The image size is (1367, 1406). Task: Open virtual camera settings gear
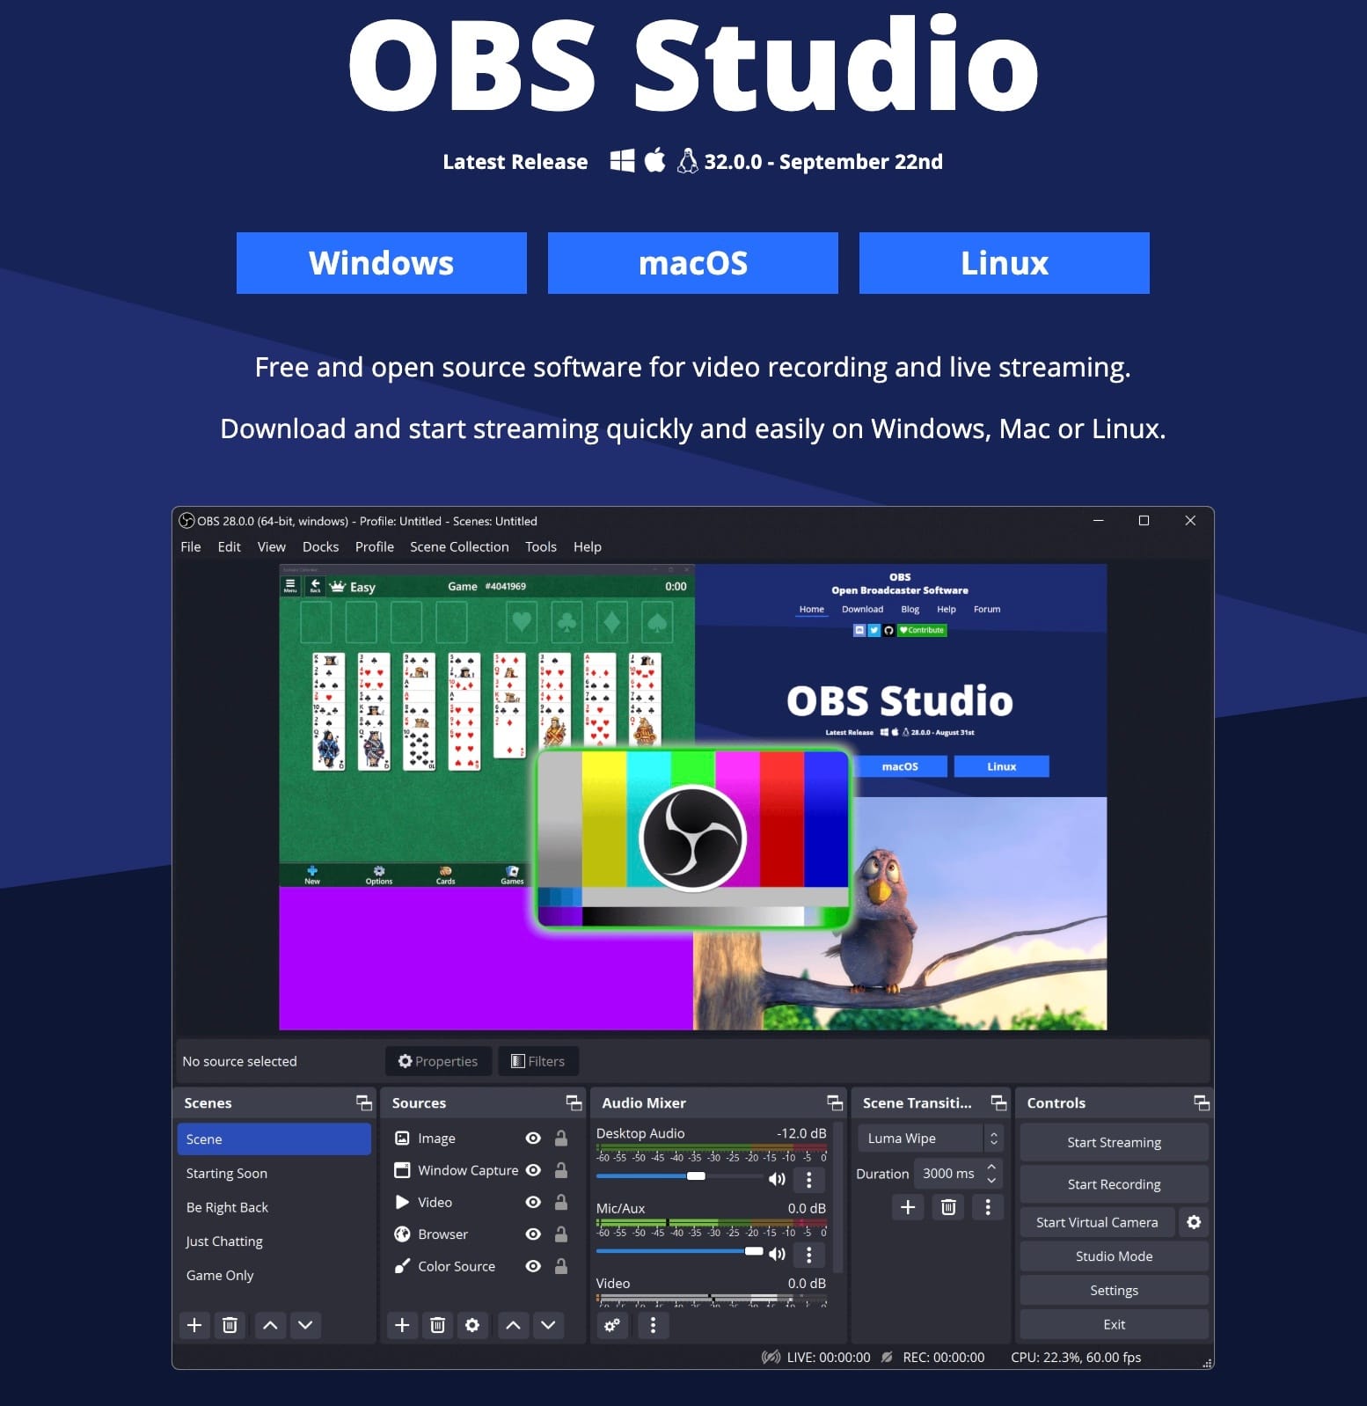1194,1222
